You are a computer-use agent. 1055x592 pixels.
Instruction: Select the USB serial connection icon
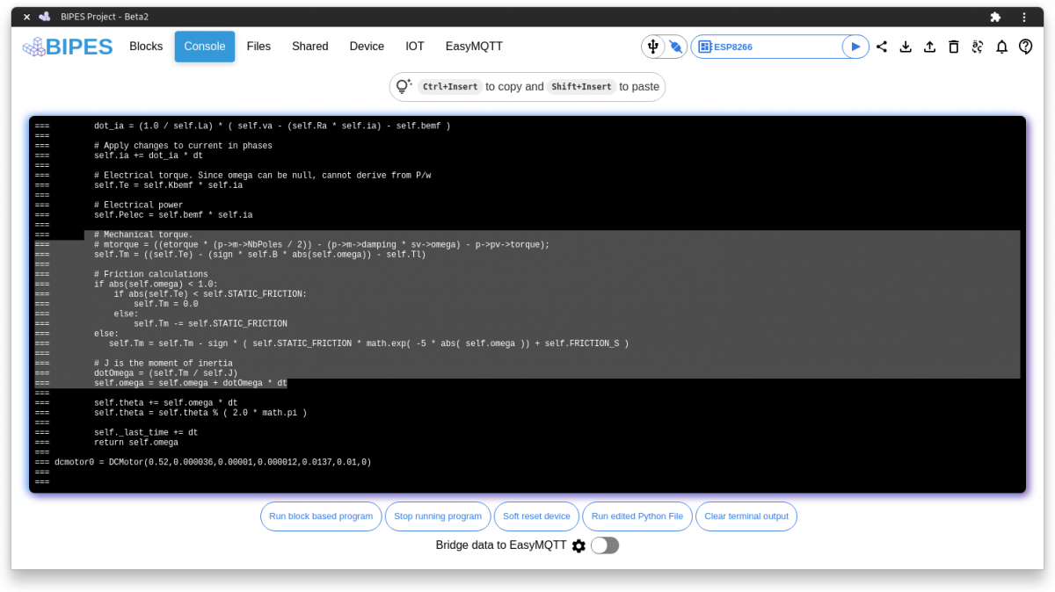point(652,46)
